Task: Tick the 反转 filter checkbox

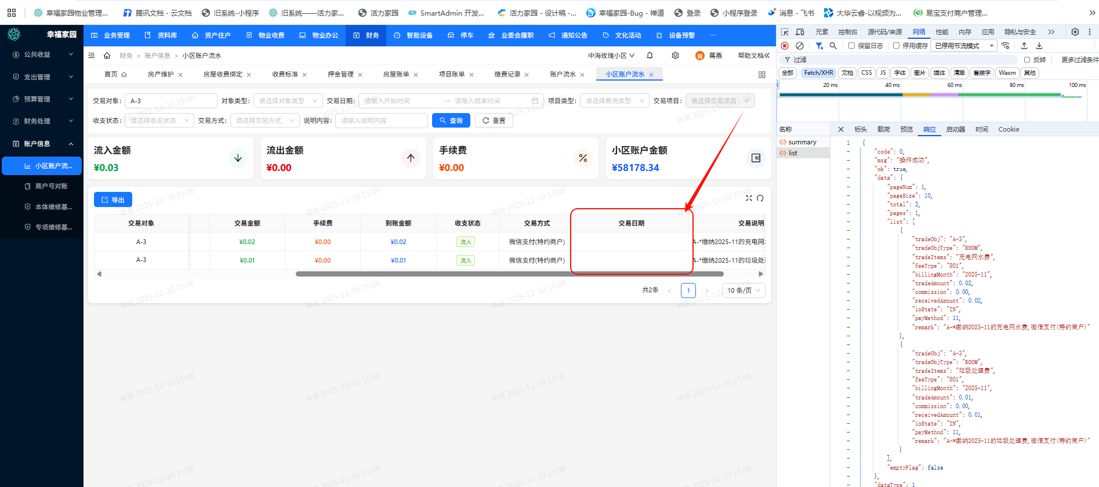Action: pos(1027,60)
